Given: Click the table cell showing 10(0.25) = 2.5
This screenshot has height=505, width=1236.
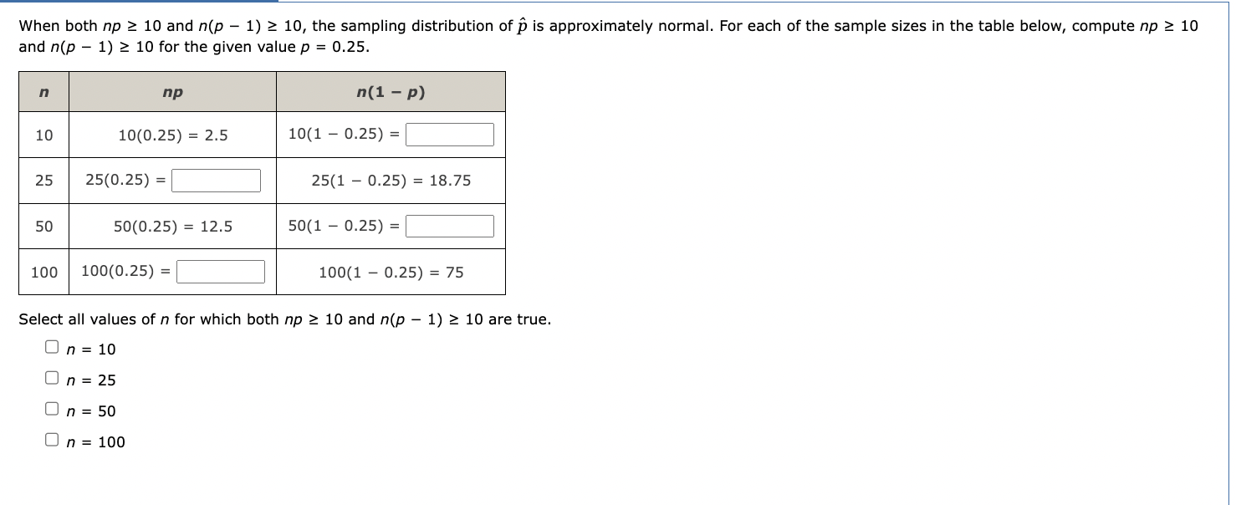Looking at the screenshot, I should pos(172,135).
